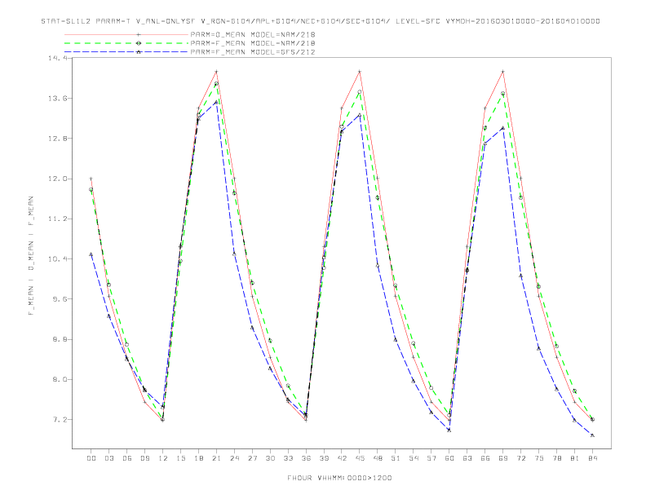Click forecast hour tick label 51
Screen dimensions: 646x499
pyautogui.click(x=396, y=458)
